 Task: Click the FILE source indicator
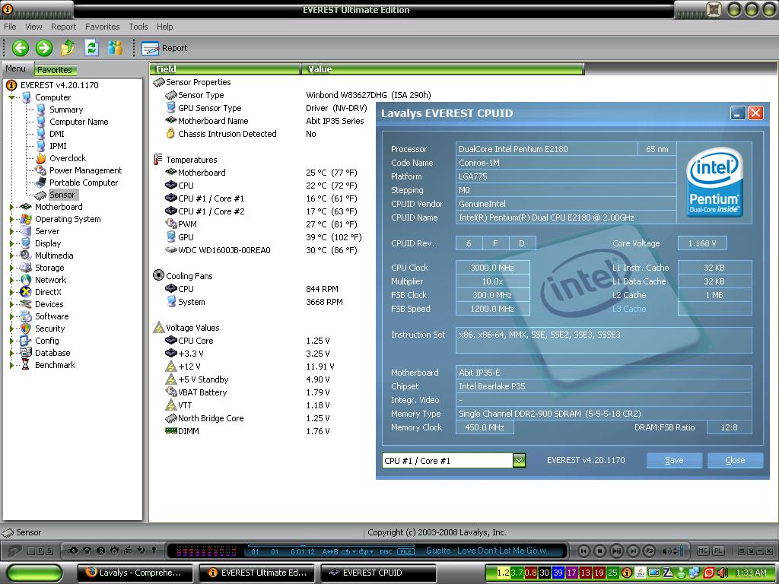click(x=406, y=552)
